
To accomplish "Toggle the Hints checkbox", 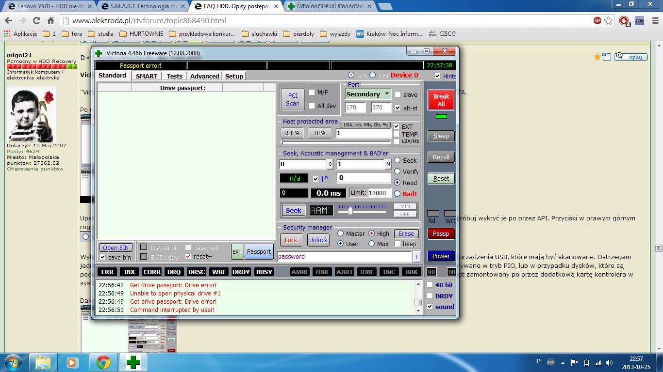I will (438, 76).
